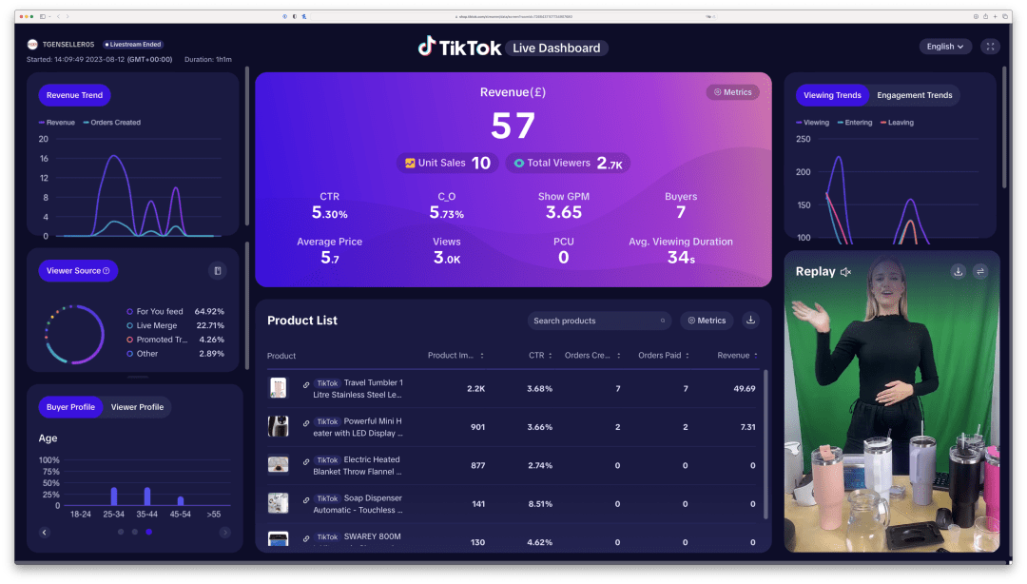Screen dimensions: 1027x584
Task: Click Soap Dispenser product thumbnail
Action: click(x=279, y=503)
